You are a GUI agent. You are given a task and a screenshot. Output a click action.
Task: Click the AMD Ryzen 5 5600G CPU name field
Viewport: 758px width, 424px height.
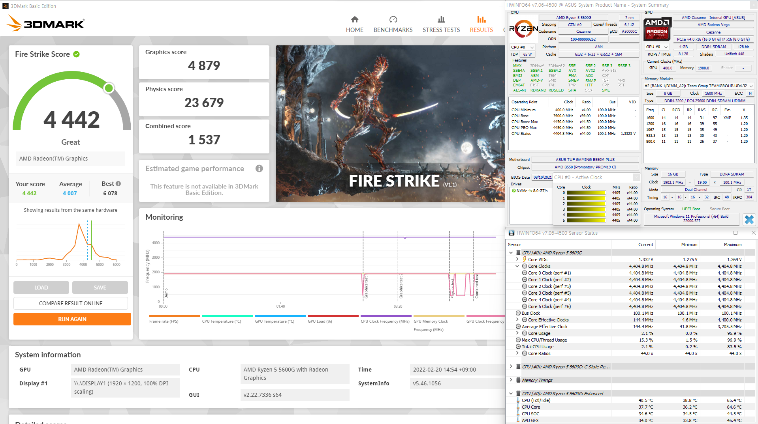[x=574, y=17]
